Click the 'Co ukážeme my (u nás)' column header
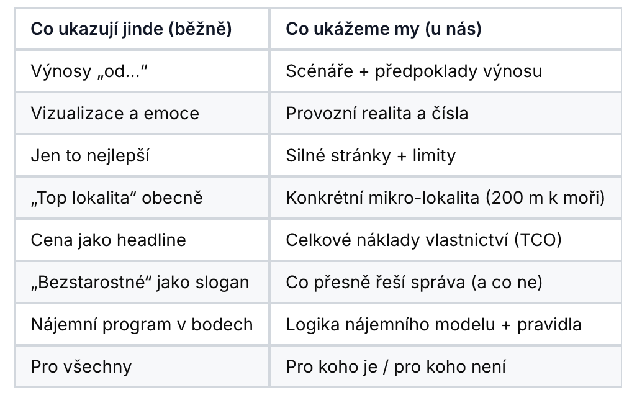The width and height of the screenshot is (637, 395). (x=383, y=29)
